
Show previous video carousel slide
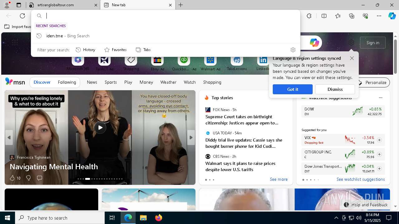(9, 138)
